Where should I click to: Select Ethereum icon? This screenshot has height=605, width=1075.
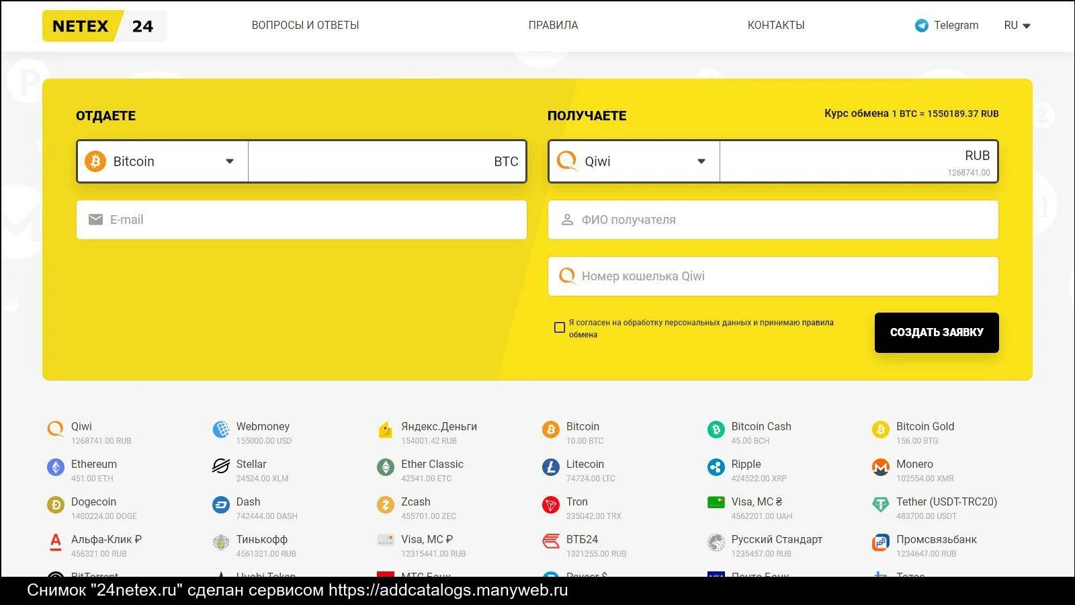pyautogui.click(x=55, y=467)
